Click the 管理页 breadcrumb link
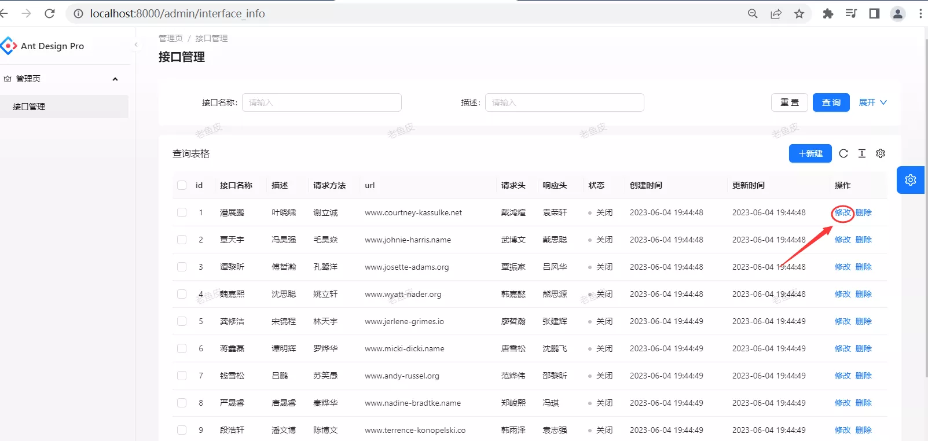 tap(171, 38)
